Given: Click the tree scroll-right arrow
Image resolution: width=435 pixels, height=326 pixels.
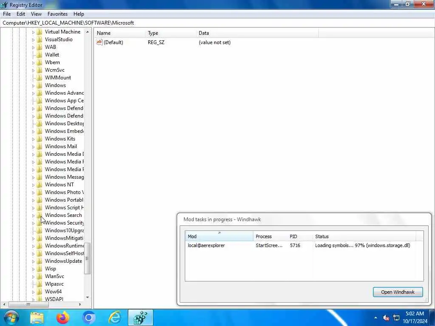Looking at the screenshot, I should coord(80,304).
